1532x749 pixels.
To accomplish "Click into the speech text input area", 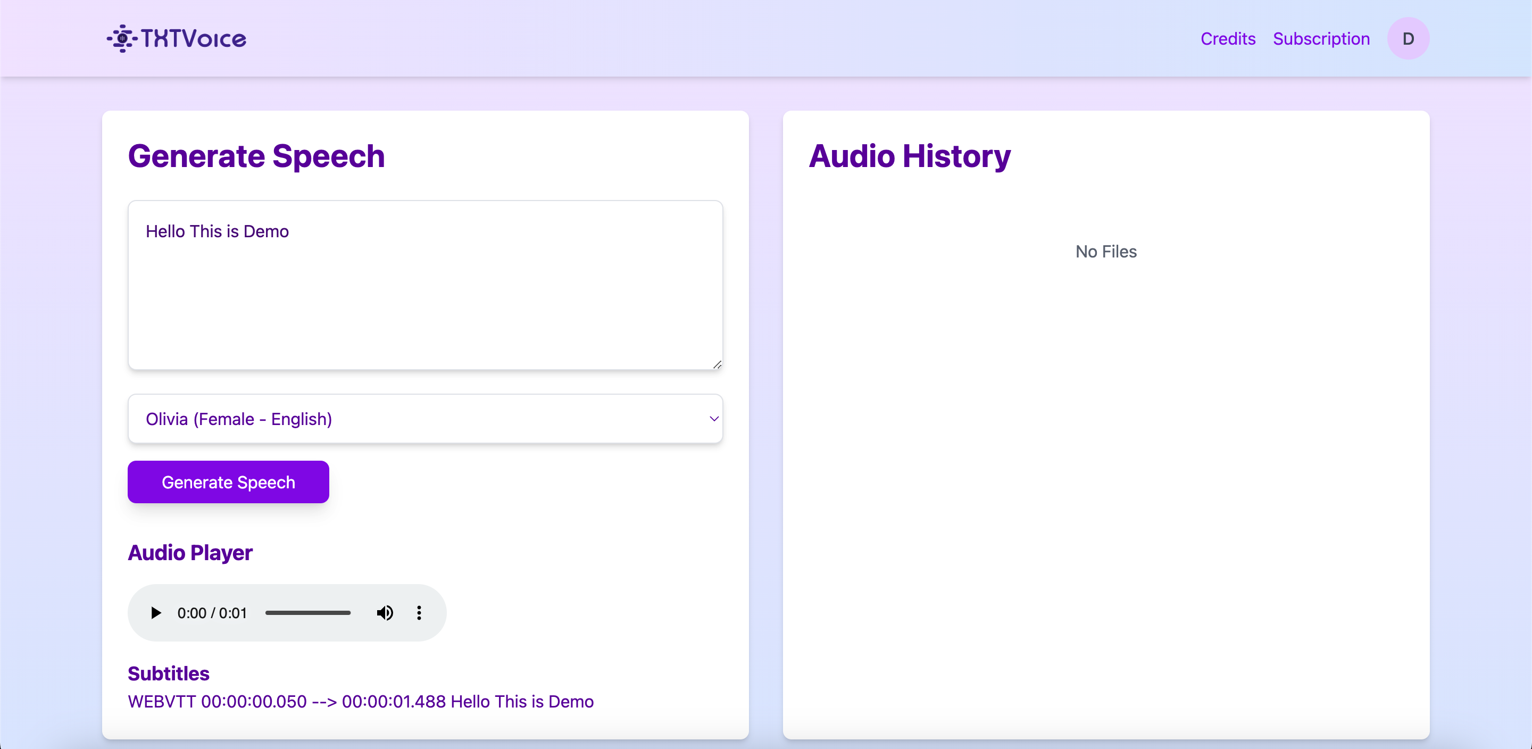I will pyautogui.click(x=424, y=286).
